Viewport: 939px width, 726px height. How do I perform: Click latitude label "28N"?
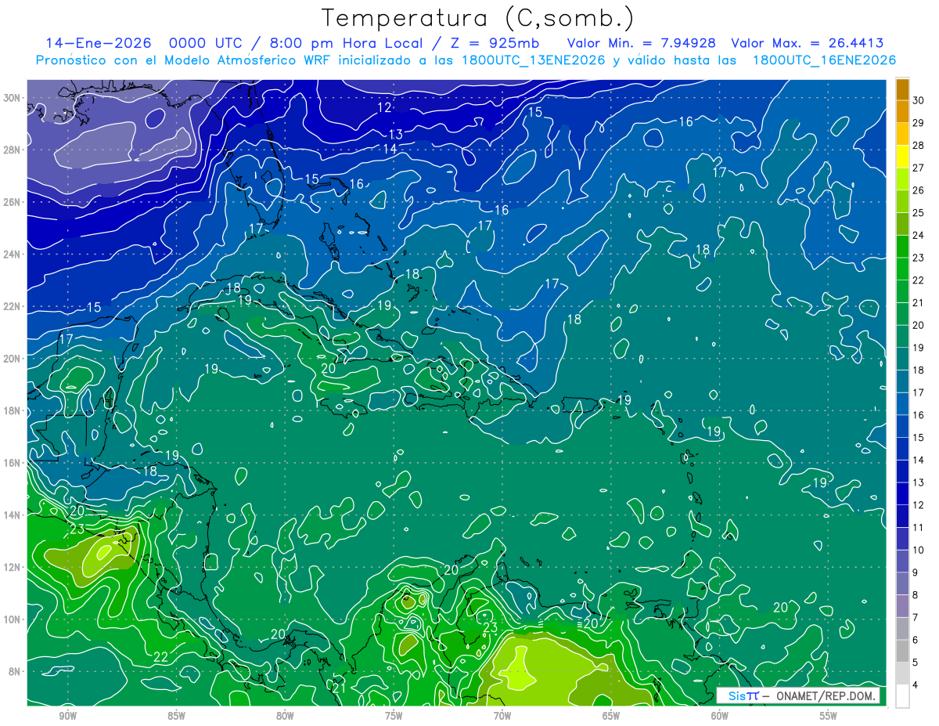13,150
